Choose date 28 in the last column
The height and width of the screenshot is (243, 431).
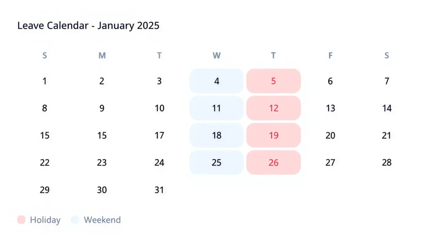(387, 163)
